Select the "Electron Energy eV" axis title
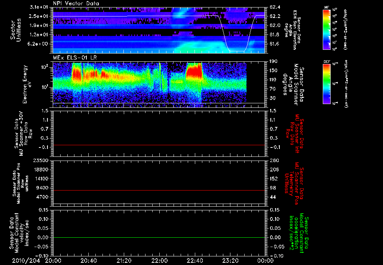The image size is (383, 265). pyautogui.click(x=27, y=84)
